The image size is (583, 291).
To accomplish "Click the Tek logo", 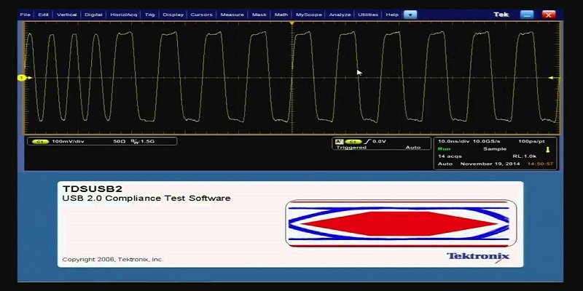I will click(x=501, y=15).
